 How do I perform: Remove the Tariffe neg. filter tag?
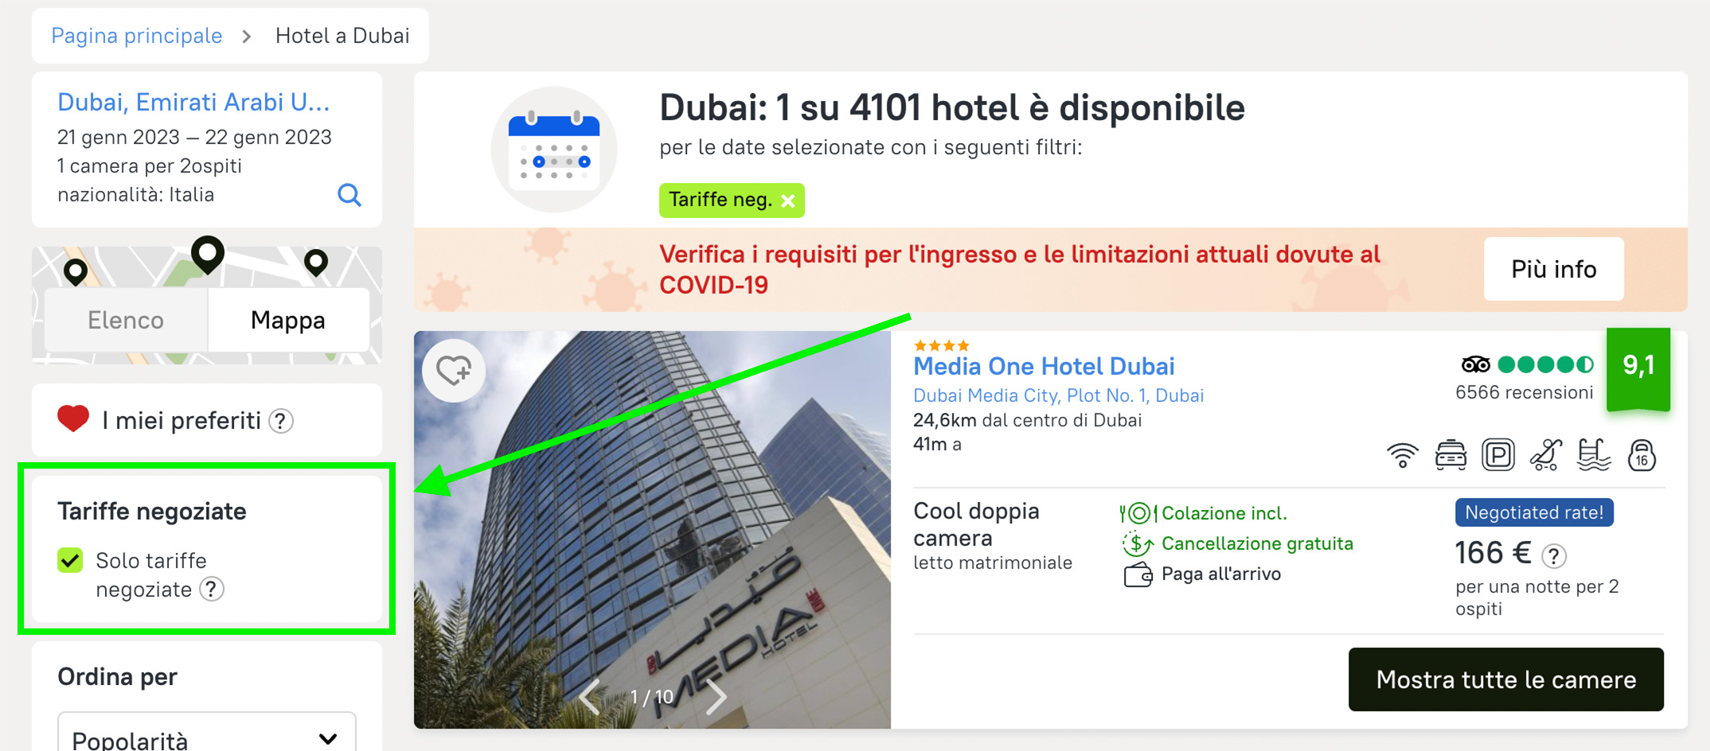788,200
